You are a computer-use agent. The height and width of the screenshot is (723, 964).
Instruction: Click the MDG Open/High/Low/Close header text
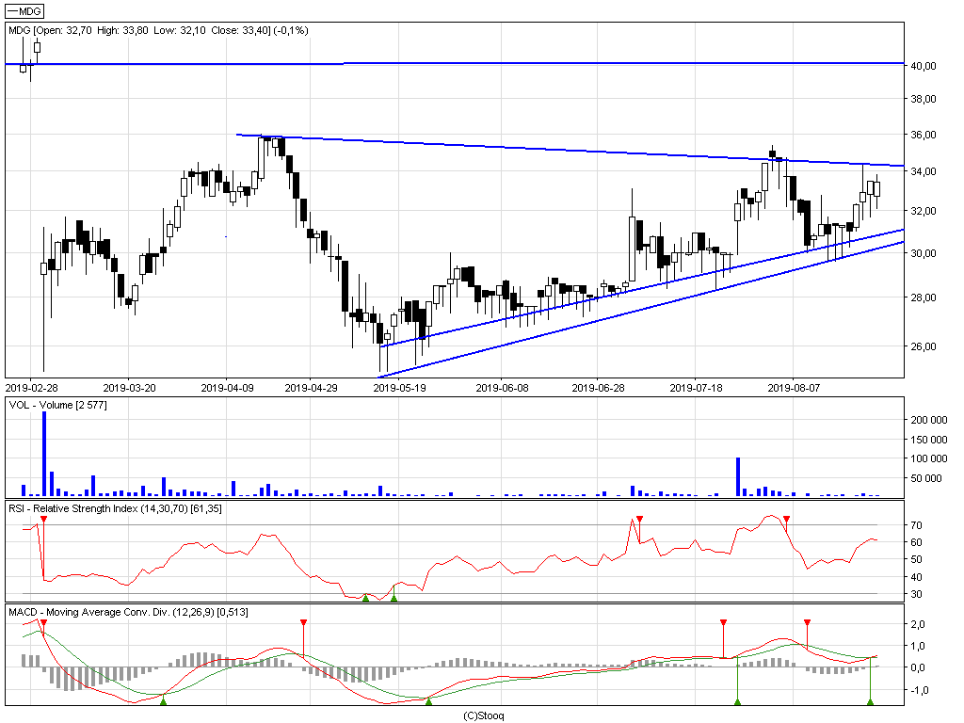click(158, 30)
